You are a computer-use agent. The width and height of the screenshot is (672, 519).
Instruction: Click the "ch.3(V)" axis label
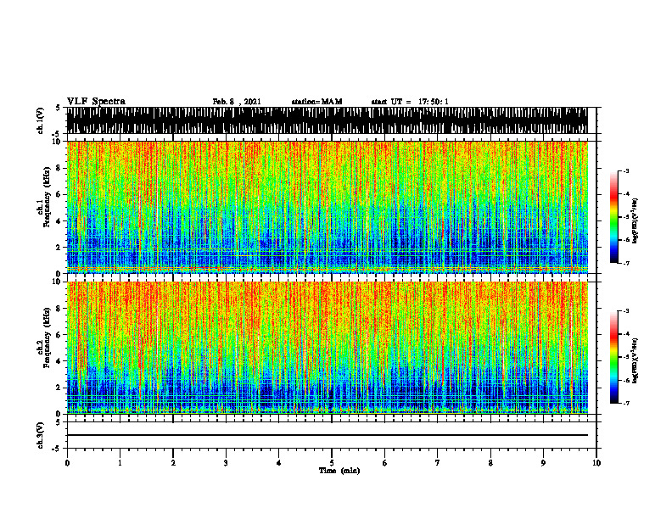tap(40, 435)
